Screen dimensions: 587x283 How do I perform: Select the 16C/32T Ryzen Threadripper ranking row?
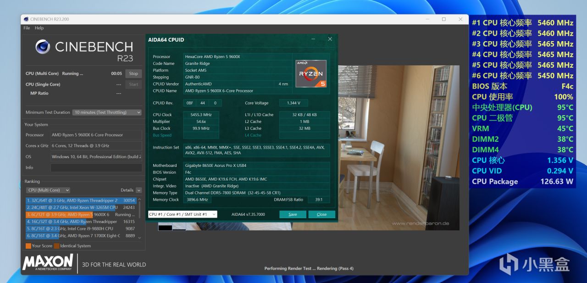pos(81,221)
